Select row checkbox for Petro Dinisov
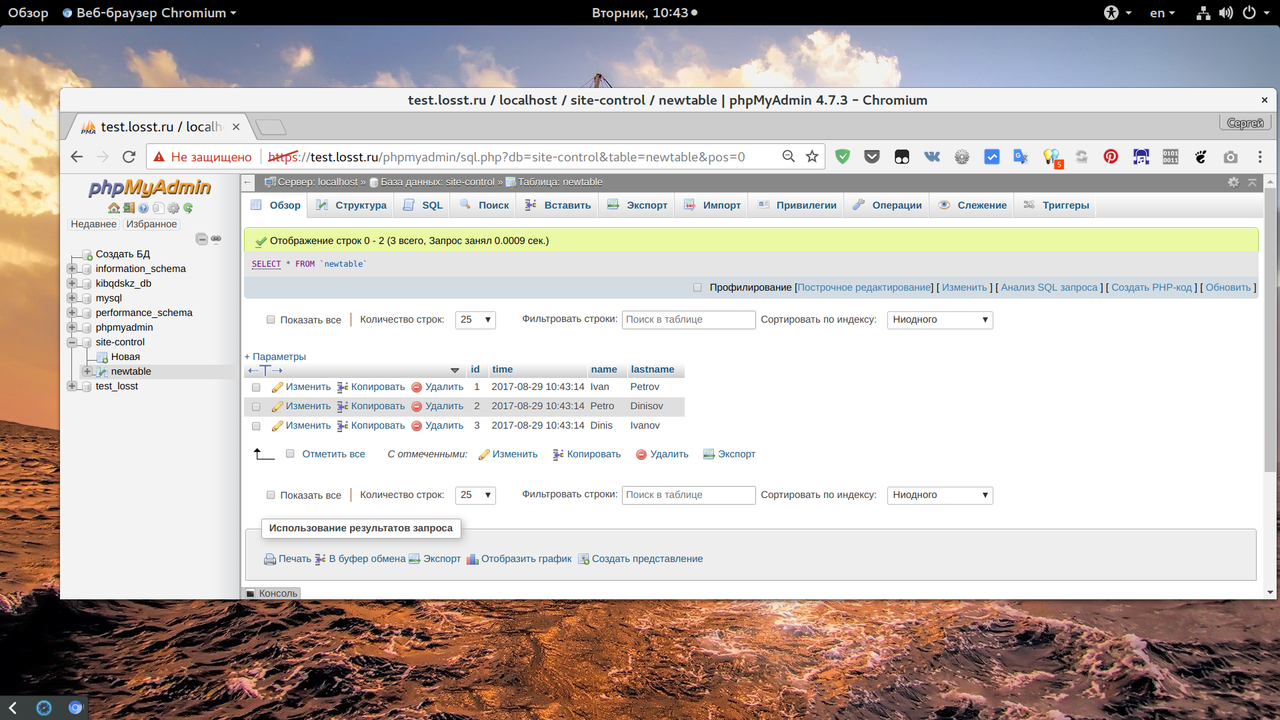 point(256,407)
